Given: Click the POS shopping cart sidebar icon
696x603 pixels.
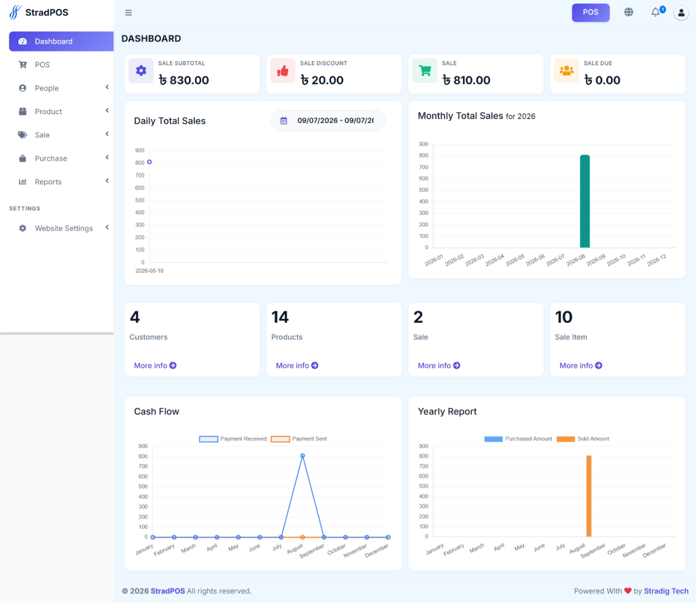Looking at the screenshot, I should (x=22, y=65).
